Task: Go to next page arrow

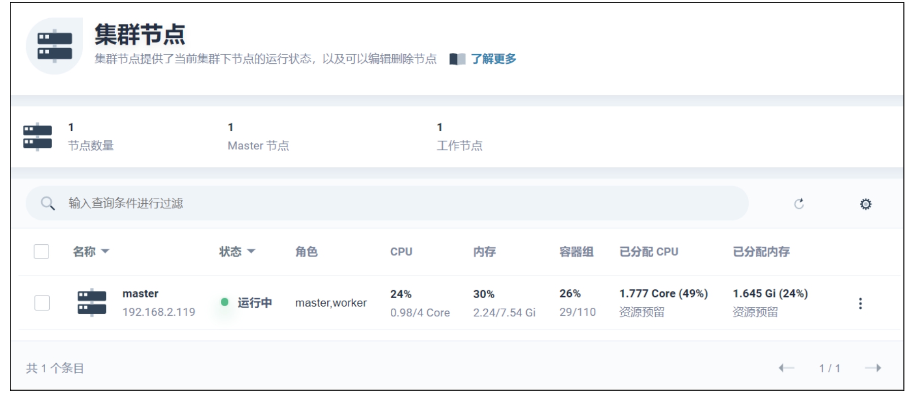Action: click(873, 368)
